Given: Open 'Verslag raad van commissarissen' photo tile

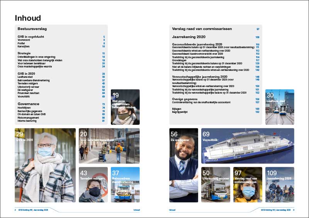Looking at the screenshot, I should tap(248, 184).
